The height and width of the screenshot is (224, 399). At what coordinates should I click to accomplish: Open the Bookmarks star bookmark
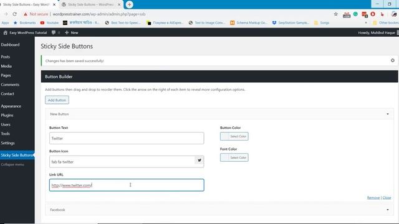pyautogui.click(x=25, y=22)
